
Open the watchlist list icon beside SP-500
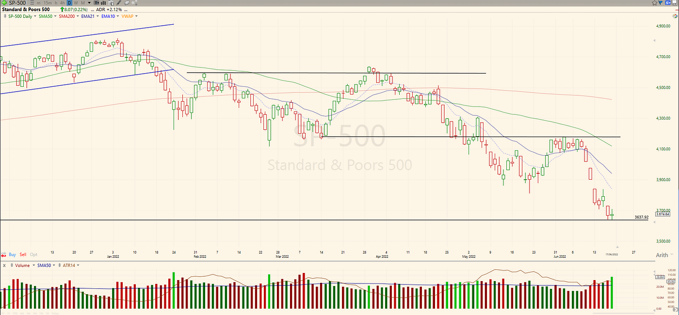tap(31, 3)
